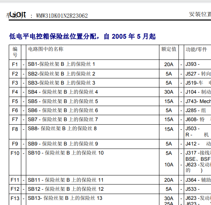The height and width of the screenshot is (205, 211).
Task: Click the 功能/零件 column header
Action: click(x=196, y=49)
